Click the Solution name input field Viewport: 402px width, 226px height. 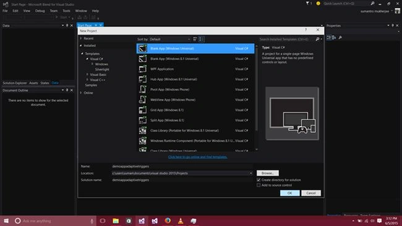tap(182, 180)
